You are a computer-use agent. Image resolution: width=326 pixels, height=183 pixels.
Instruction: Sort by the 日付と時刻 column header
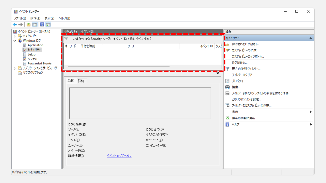[102, 46]
